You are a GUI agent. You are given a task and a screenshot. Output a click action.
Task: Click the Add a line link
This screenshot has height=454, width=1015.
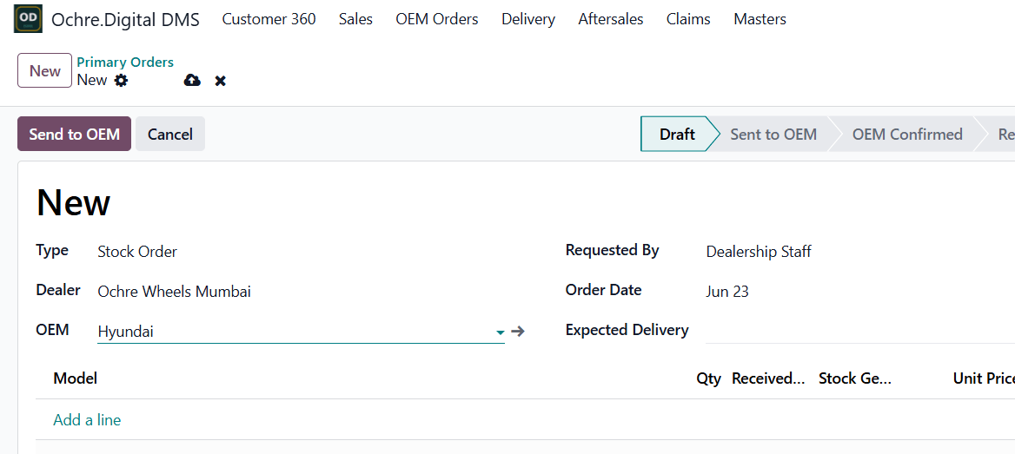(87, 420)
